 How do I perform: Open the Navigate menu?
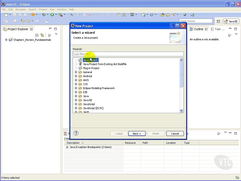21,9
